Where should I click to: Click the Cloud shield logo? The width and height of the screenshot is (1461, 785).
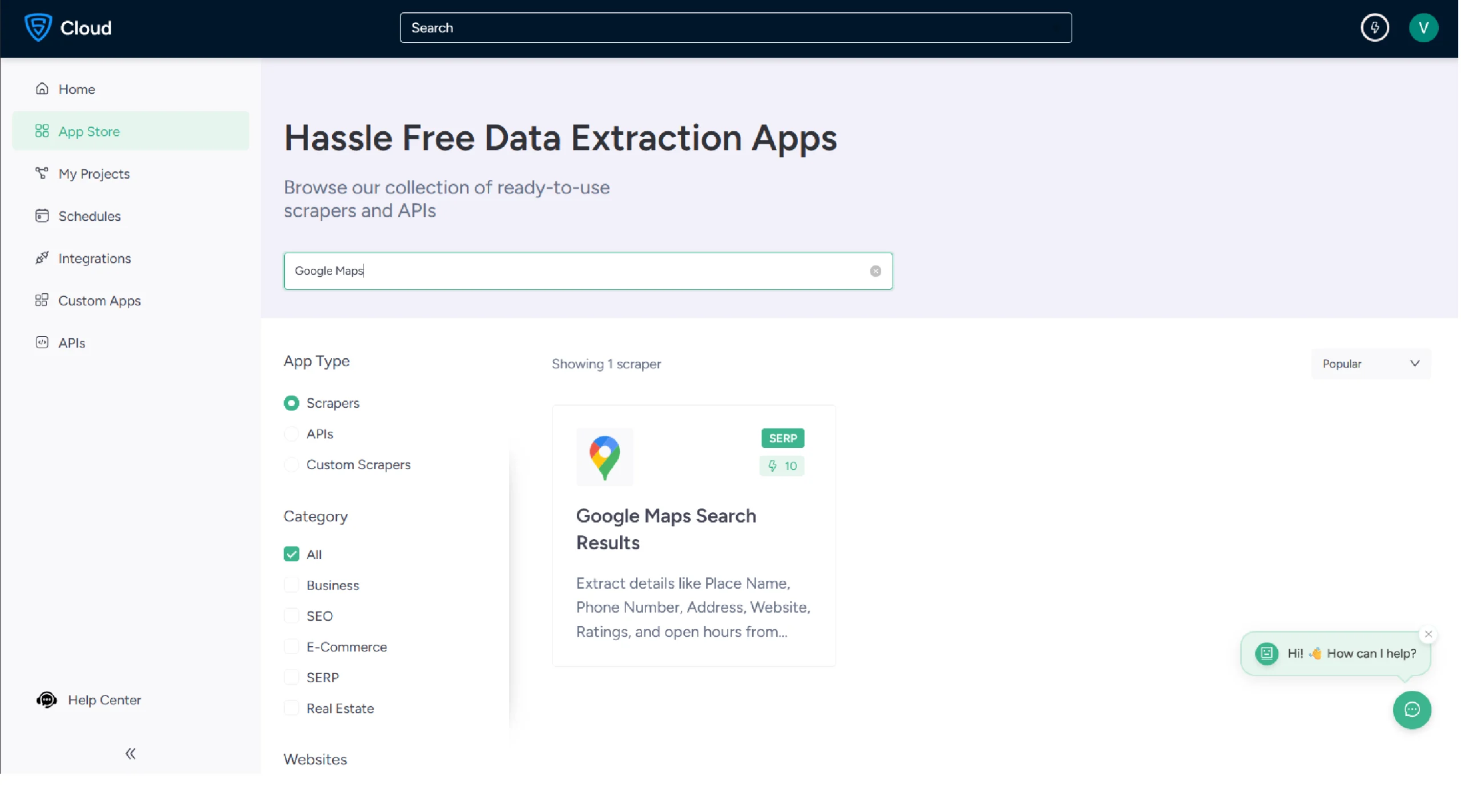pyautogui.click(x=38, y=27)
